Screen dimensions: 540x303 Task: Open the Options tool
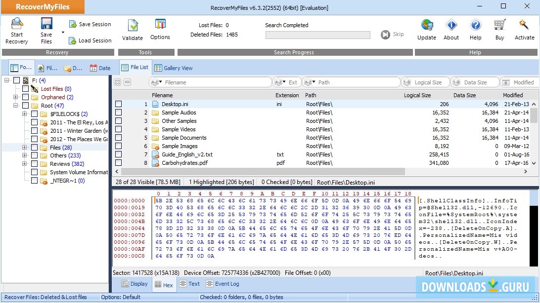point(160,25)
